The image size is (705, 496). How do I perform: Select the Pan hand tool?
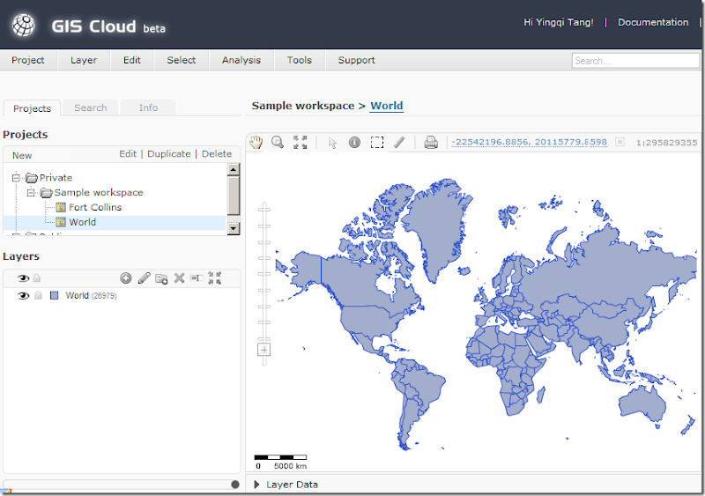point(256,142)
